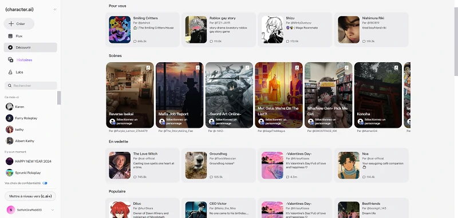
Task: Open the Sword Art Online scene
Action: (230, 95)
